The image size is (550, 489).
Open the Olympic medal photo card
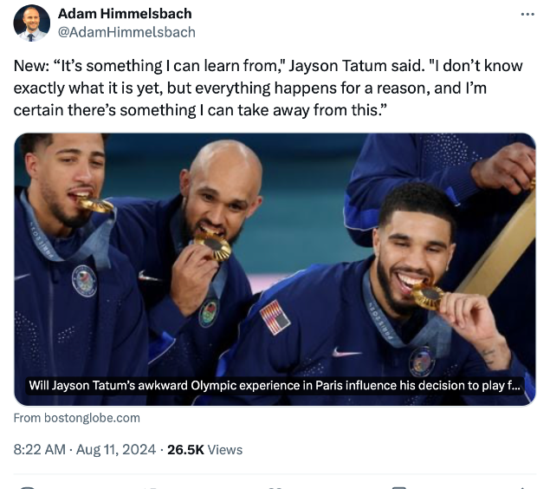coord(275,270)
